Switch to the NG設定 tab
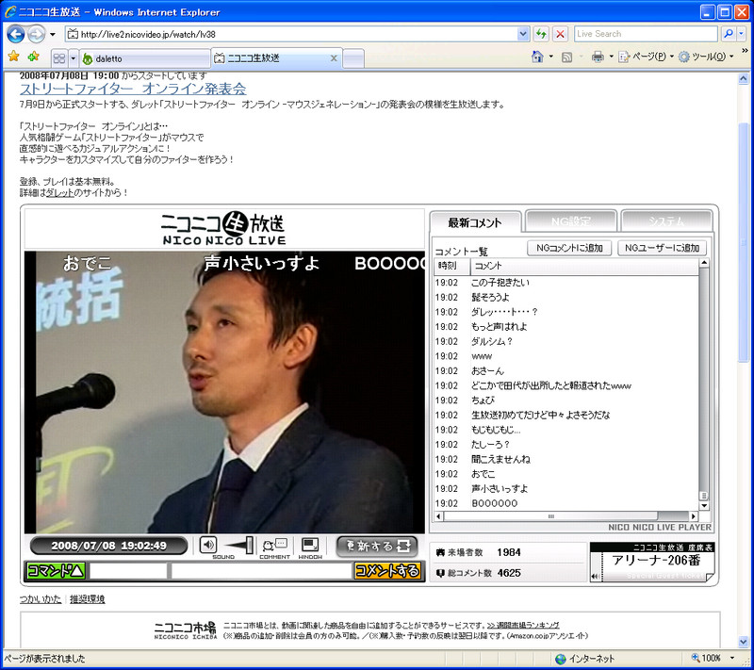 569,220
